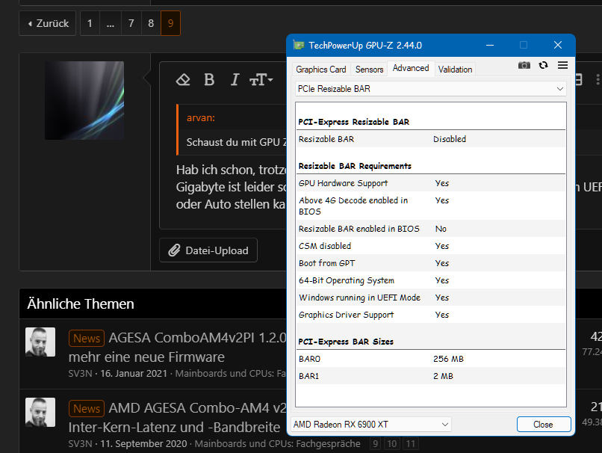The image size is (602, 453).
Task: Select the BAR1 2 MB row
Action: click(x=431, y=376)
